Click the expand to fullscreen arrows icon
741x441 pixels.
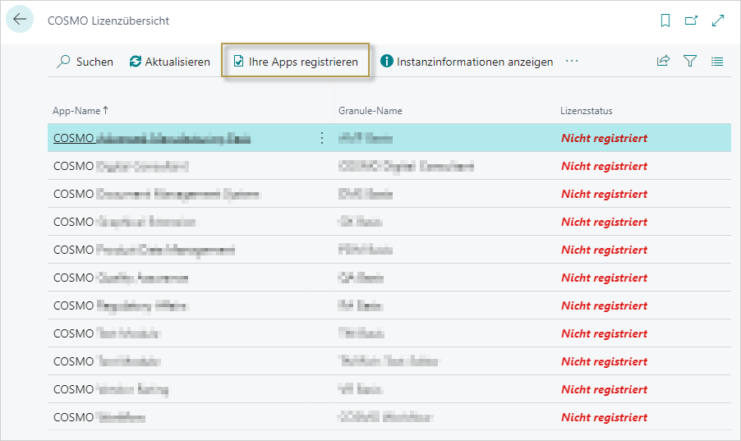(x=718, y=21)
